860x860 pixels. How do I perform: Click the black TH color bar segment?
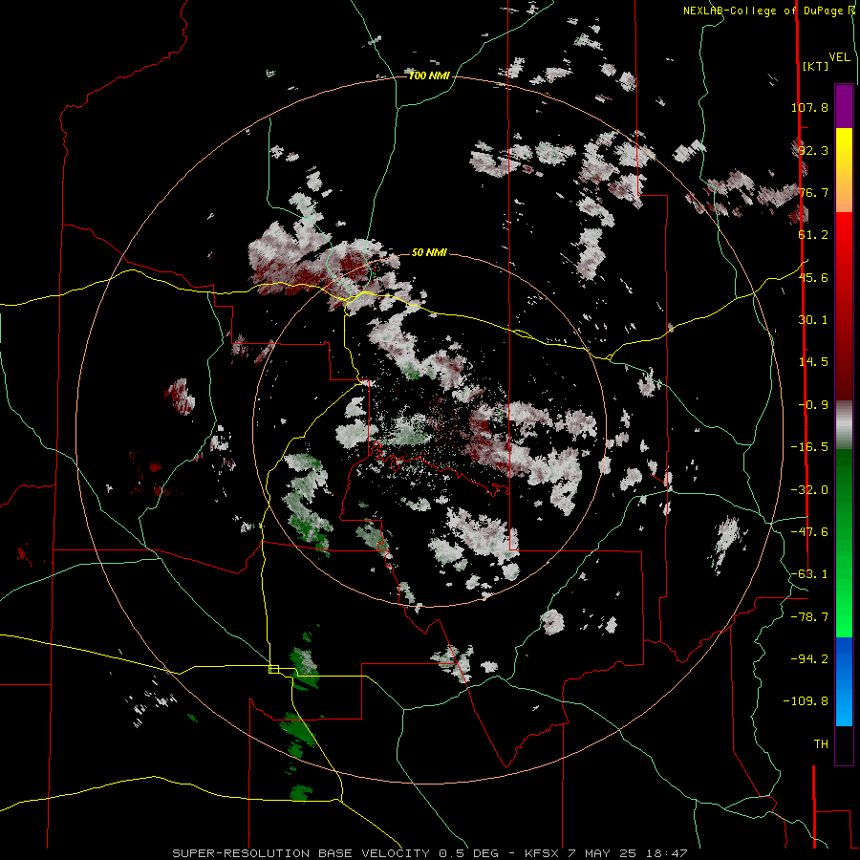click(844, 744)
